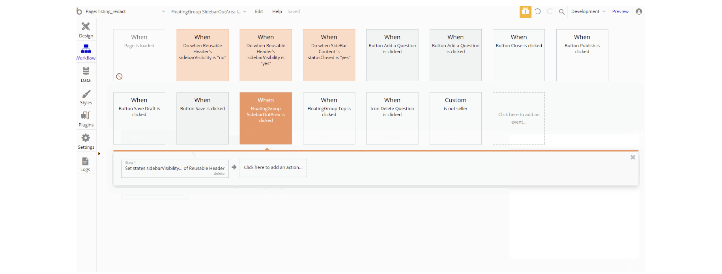Expand the Page listing_redact dropdown
The image size is (722, 274).
point(163,11)
